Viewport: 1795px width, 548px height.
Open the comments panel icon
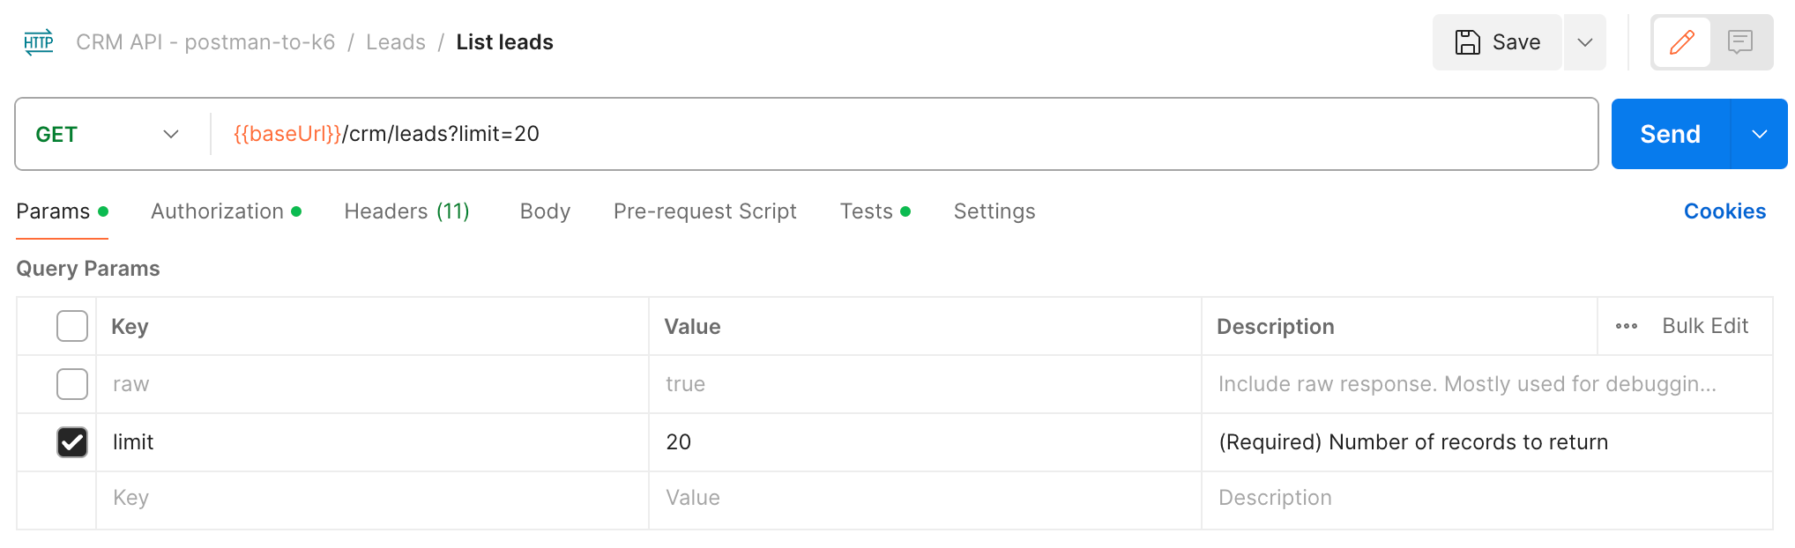[x=1739, y=42]
